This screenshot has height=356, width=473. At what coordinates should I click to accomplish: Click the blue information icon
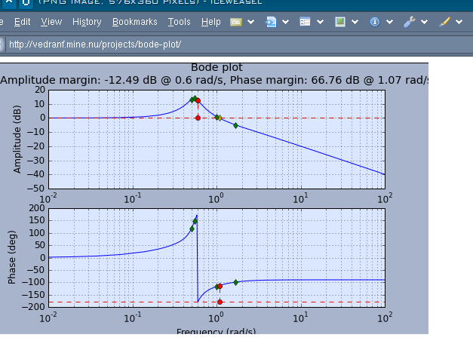tap(375, 22)
